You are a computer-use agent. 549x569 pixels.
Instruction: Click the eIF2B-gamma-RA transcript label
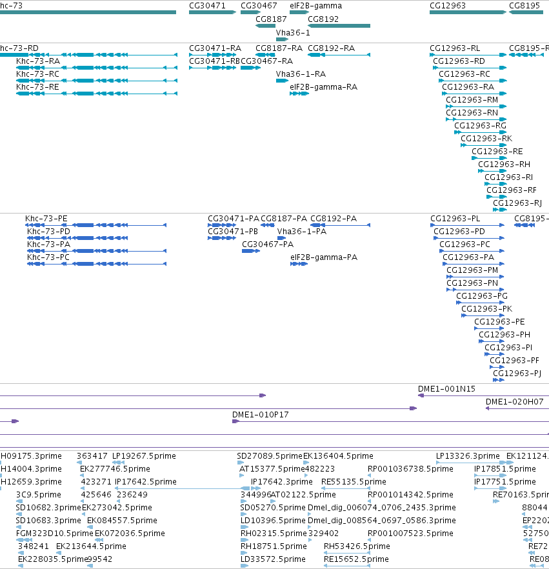324,87
